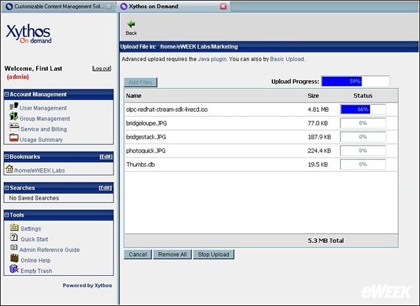Open Service and Billing link

point(44,129)
